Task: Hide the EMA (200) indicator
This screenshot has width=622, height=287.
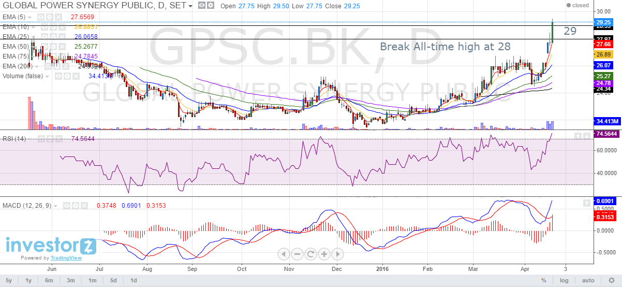Action: [x=48, y=66]
